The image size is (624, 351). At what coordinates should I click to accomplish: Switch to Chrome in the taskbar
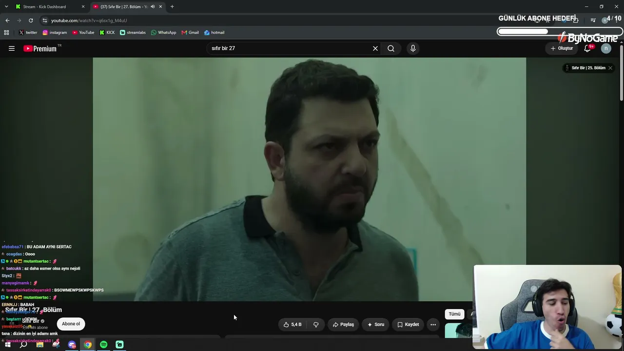coord(88,345)
